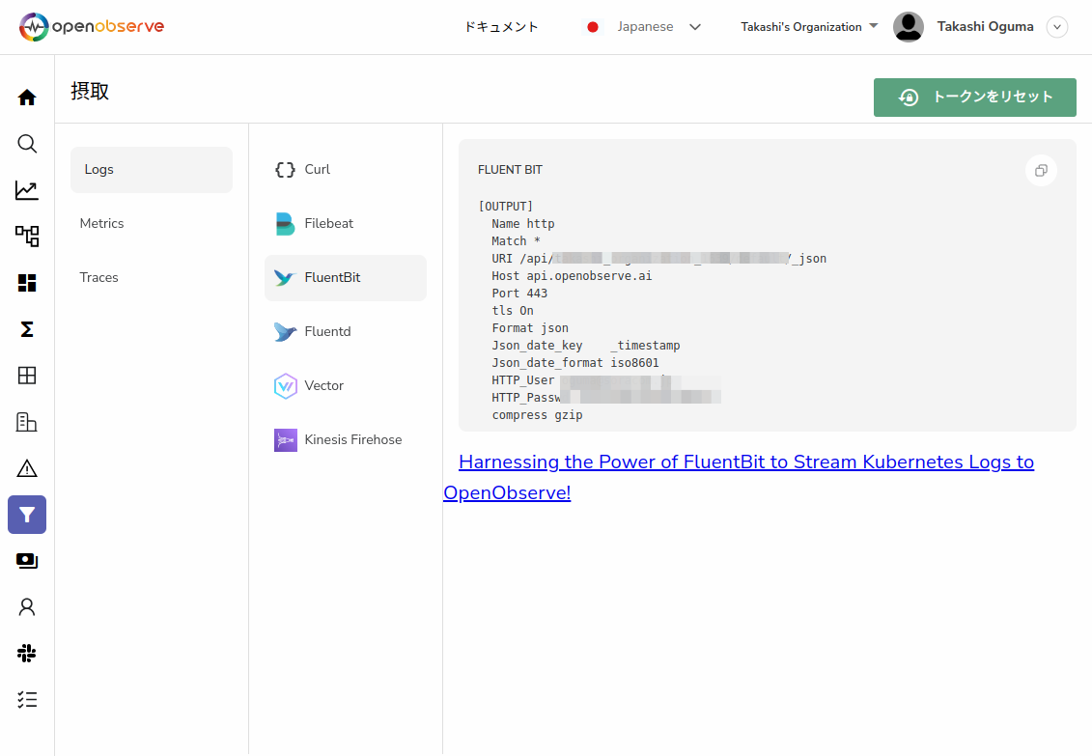
Task: Click the Fluentd bird logo icon
Action: [x=285, y=331]
